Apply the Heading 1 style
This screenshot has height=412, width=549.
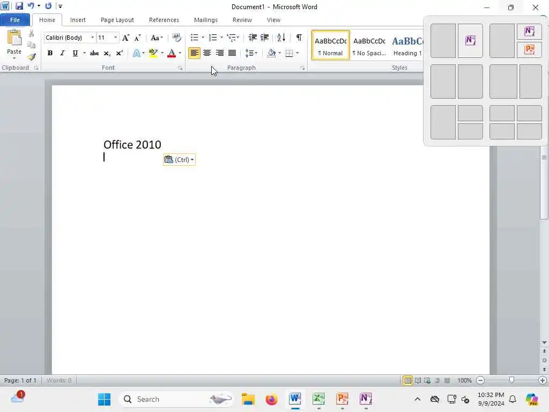pyautogui.click(x=406, y=46)
